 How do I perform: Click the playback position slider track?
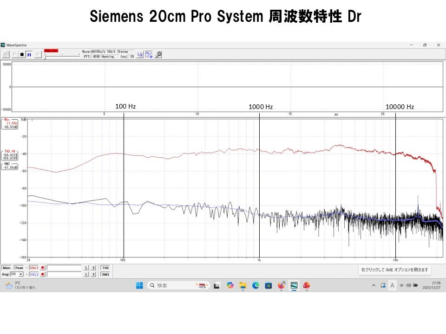point(62,56)
